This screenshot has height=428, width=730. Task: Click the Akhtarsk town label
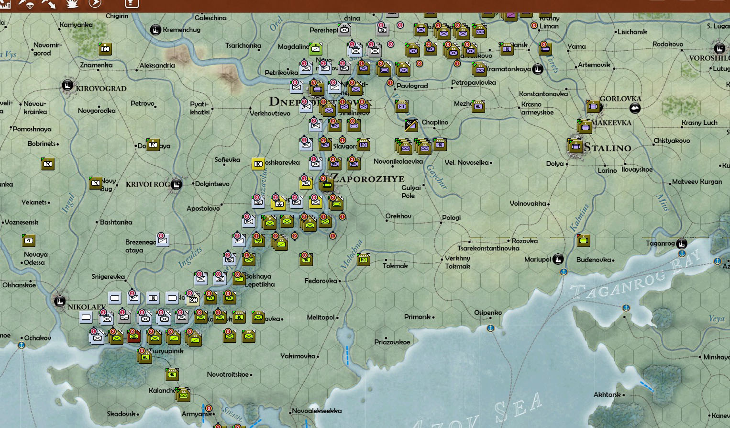607,395
